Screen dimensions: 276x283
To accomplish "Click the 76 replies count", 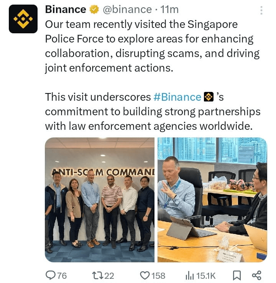I will 62,276.
